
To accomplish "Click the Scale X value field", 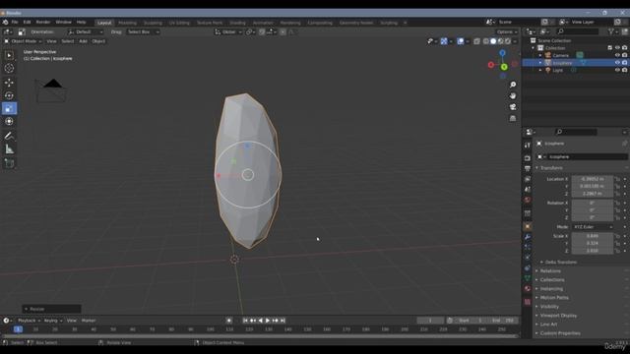I will coord(593,236).
